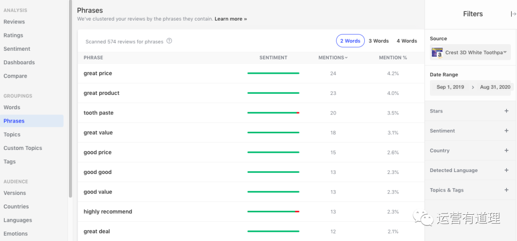This screenshot has width=517, height=241.
Task: Click the Learn more link
Action: pyautogui.click(x=230, y=19)
